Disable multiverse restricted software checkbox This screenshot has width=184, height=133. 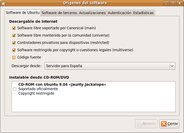pyautogui.click(x=14, y=50)
